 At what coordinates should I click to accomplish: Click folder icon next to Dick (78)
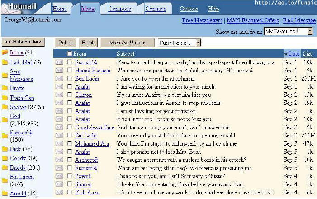(5, 149)
